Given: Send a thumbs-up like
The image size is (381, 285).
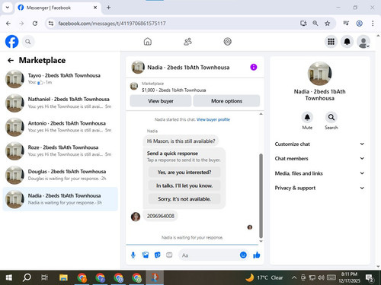Looking at the screenshot, I should tap(257, 255).
